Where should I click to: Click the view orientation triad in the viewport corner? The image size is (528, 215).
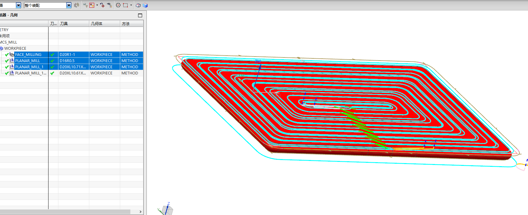pyautogui.click(x=166, y=209)
